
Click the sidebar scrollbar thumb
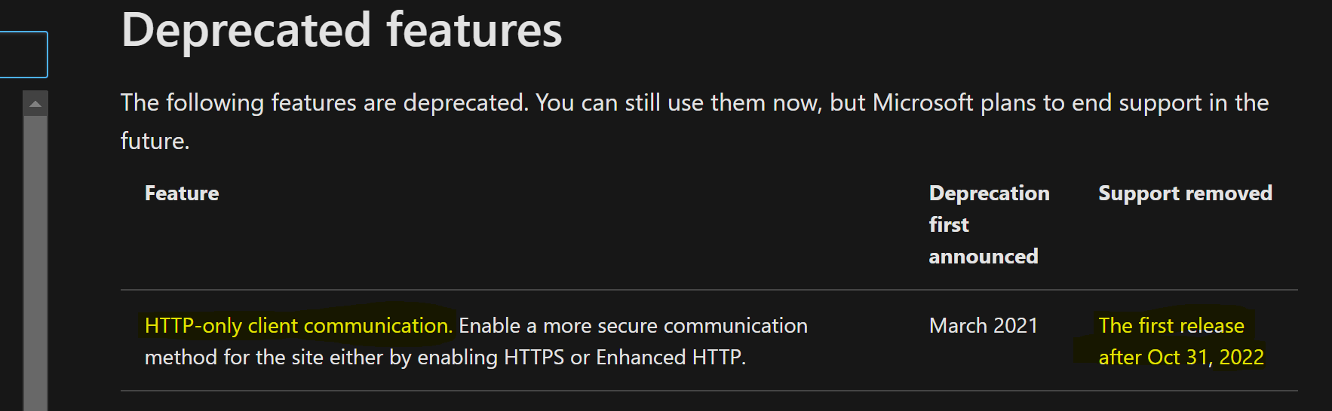click(x=35, y=263)
